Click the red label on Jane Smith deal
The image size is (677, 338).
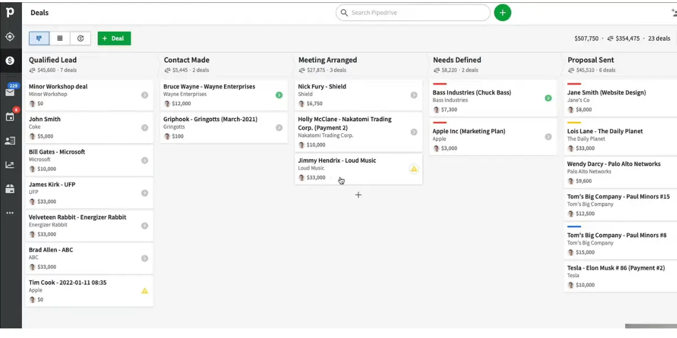pyautogui.click(x=574, y=84)
